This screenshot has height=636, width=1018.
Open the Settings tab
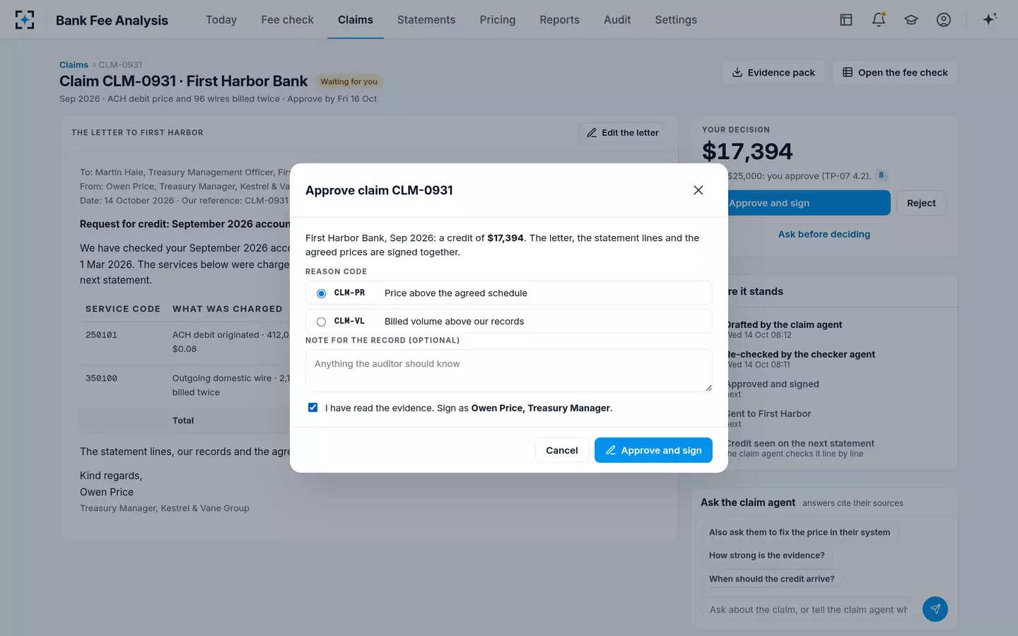click(x=676, y=20)
